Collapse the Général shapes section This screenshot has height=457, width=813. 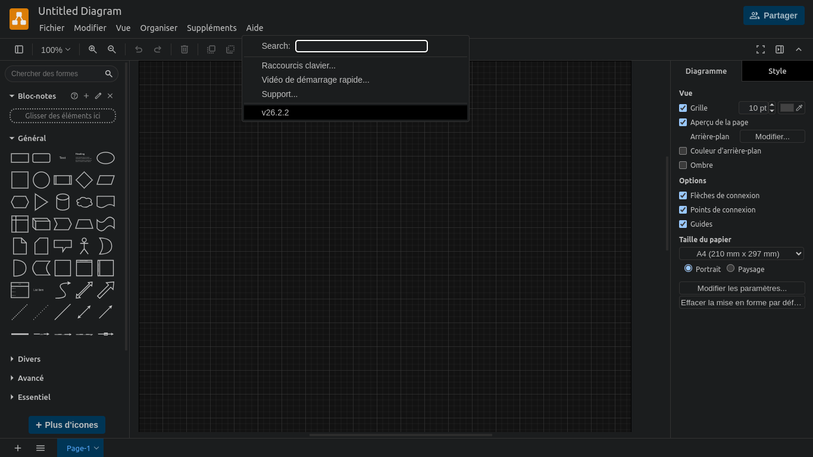12,138
